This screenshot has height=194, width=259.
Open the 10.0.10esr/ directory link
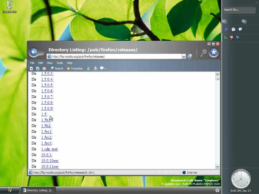(50, 161)
